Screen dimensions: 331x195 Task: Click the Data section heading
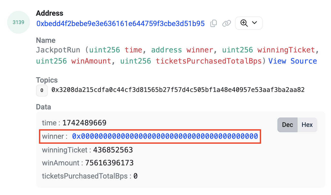pos(43,107)
